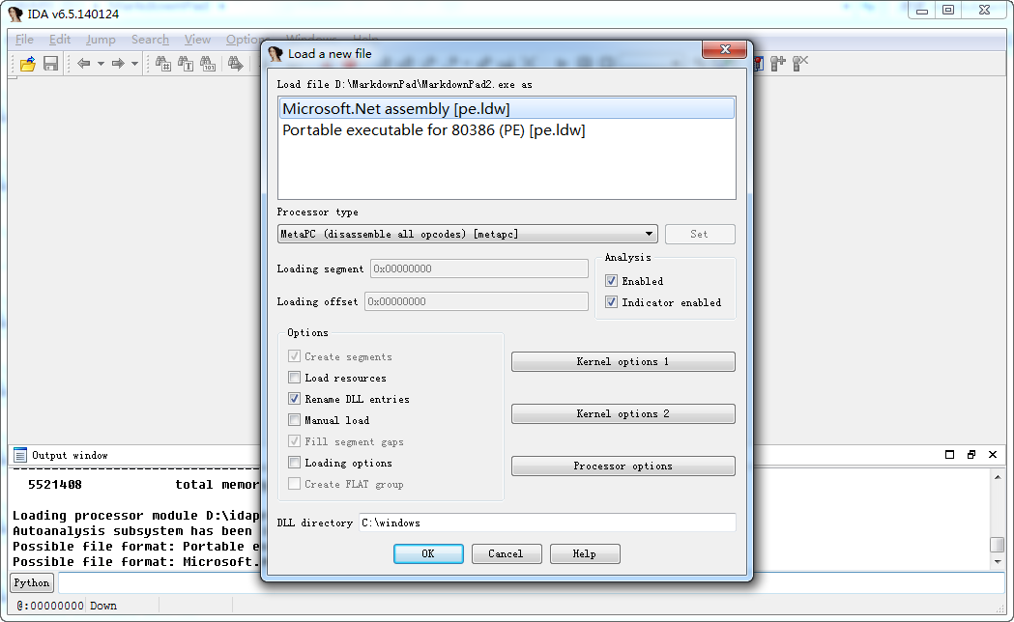The height and width of the screenshot is (622, 1014).
Task: Open the View menu
Action: click(197, 40)
